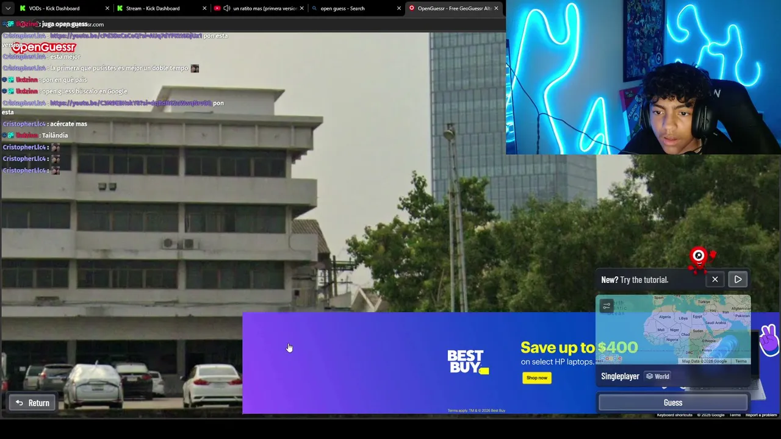
Task: Click the 'New? Try the tutorial.' text
Action: click(x=635, y=280)
